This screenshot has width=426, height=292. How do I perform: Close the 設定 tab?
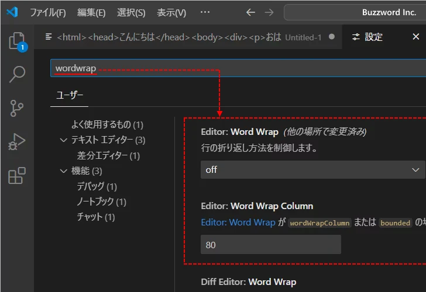415,37
